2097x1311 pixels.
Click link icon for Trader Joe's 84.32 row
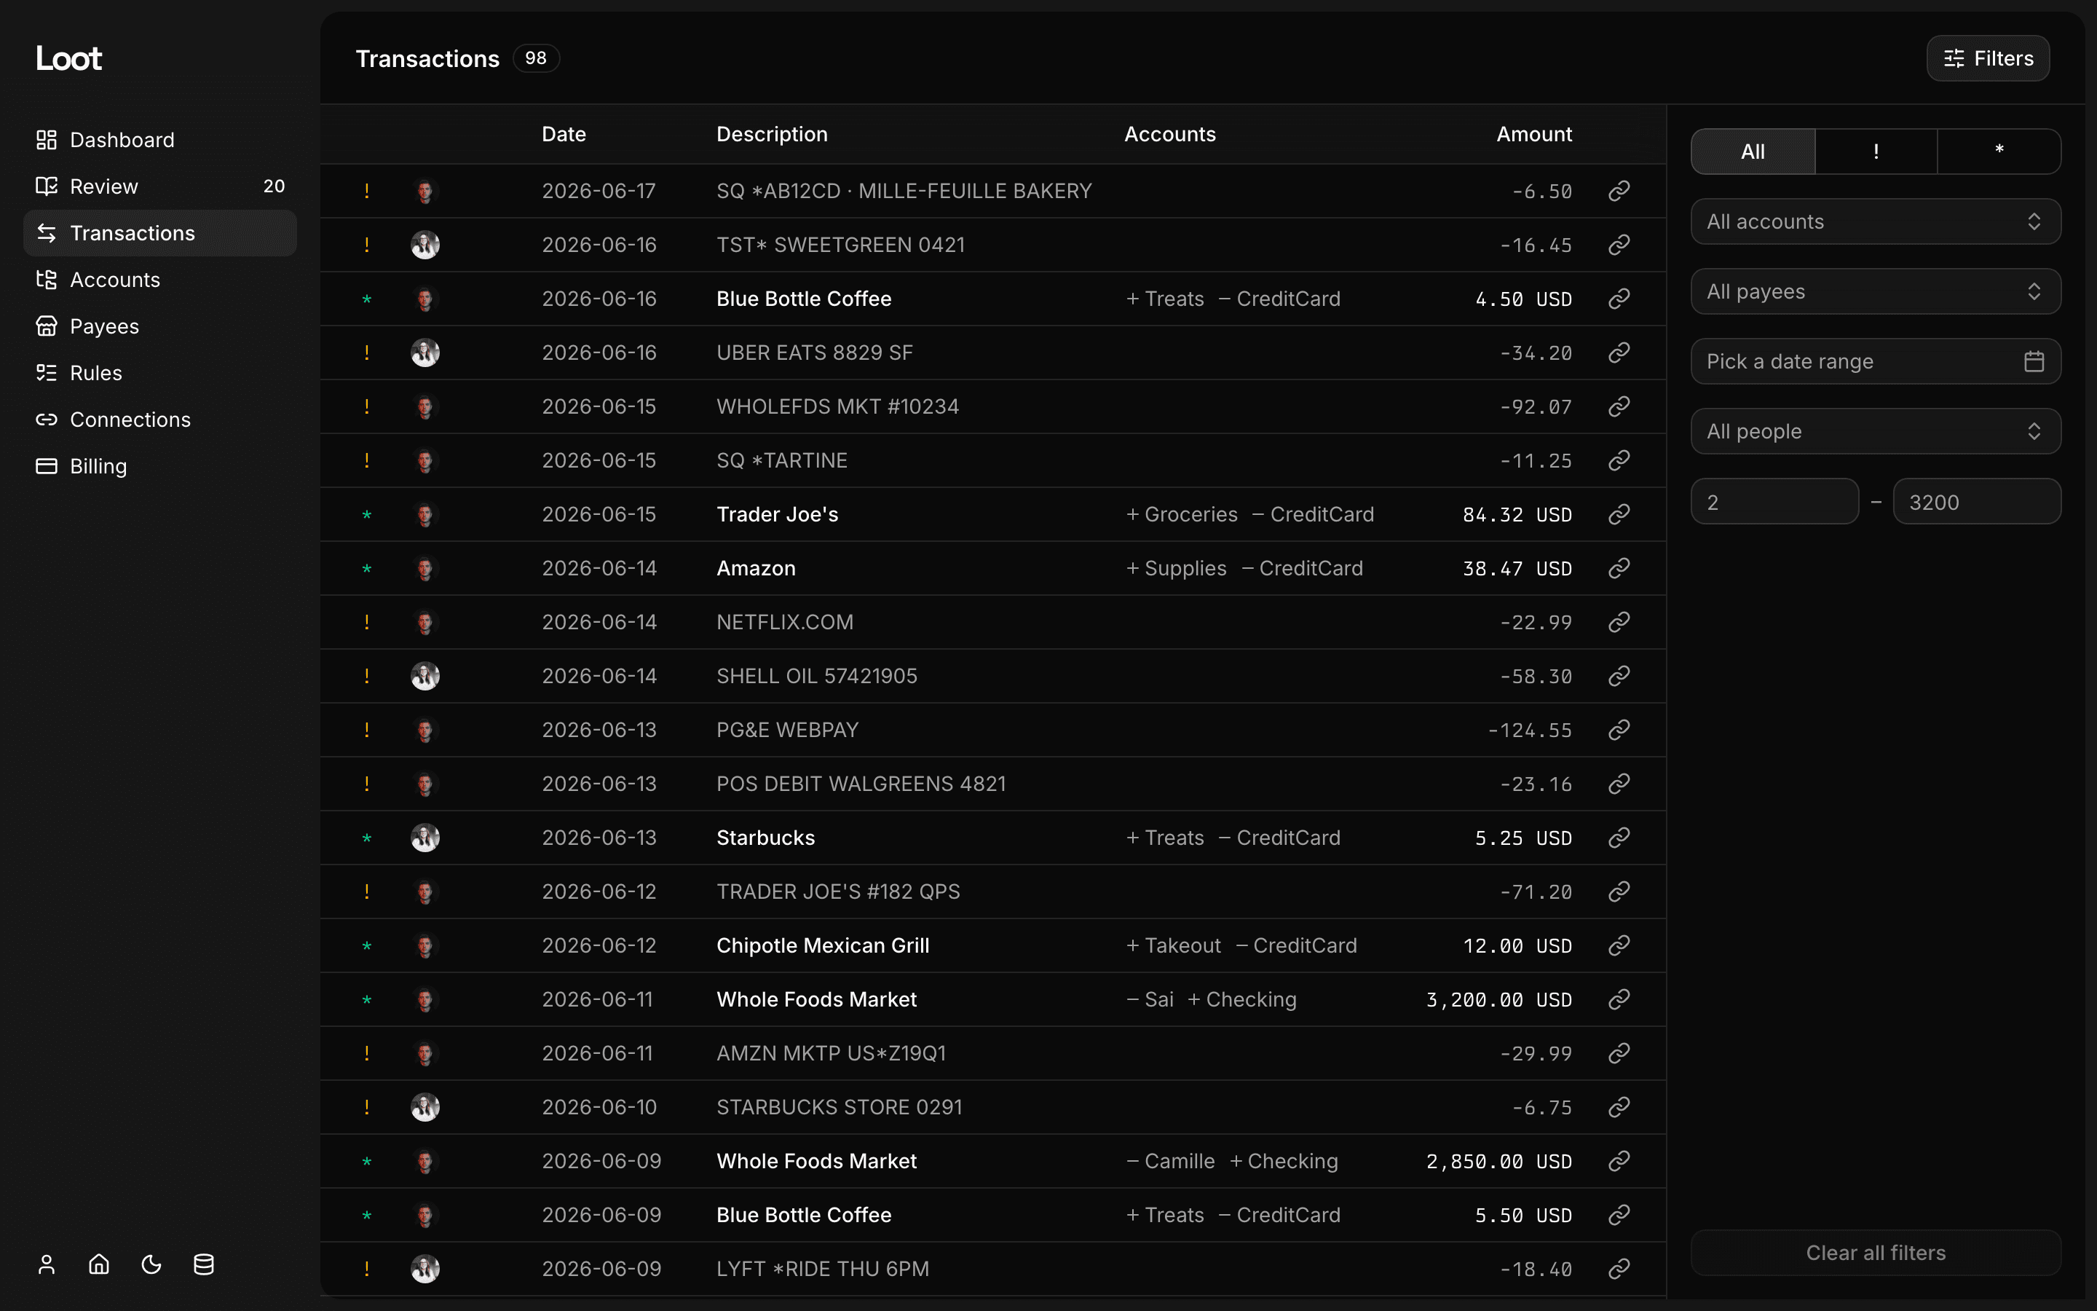click(x=1619, y=514)
